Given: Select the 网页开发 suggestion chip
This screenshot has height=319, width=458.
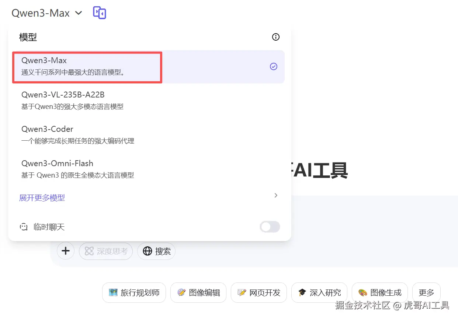Looking at the screenshot, I should [x=259, y=293].
